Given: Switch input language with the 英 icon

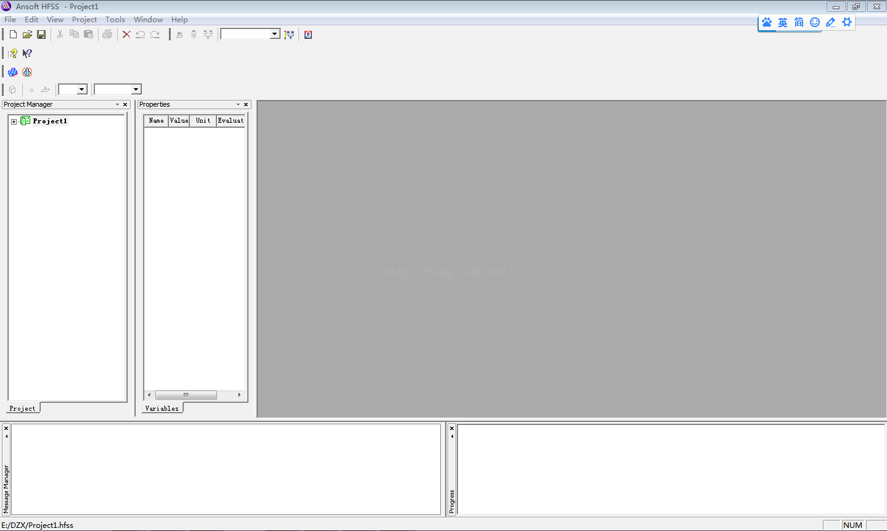Looking at the screenshot, I should [783, 22].
